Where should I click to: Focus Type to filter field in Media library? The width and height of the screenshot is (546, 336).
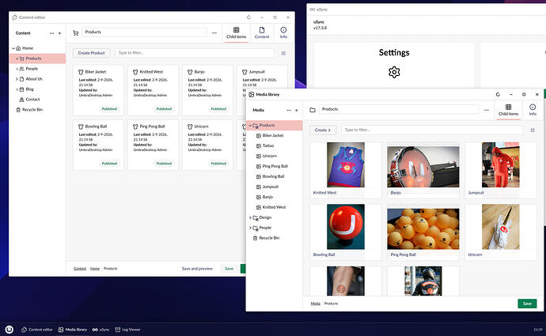(x=432, y=130)
